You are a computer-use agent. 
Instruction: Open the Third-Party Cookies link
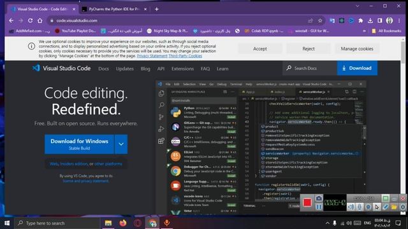[186, 56]
